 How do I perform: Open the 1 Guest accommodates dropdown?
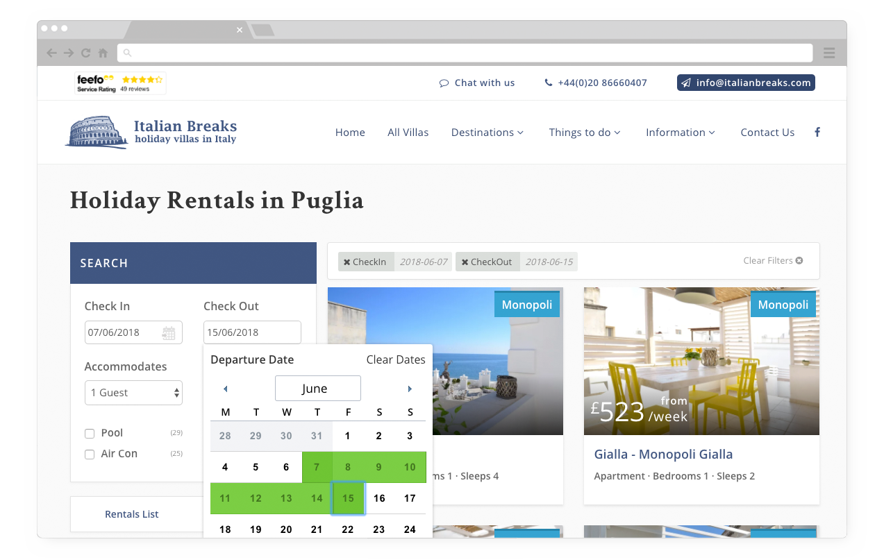pos(133,393)
